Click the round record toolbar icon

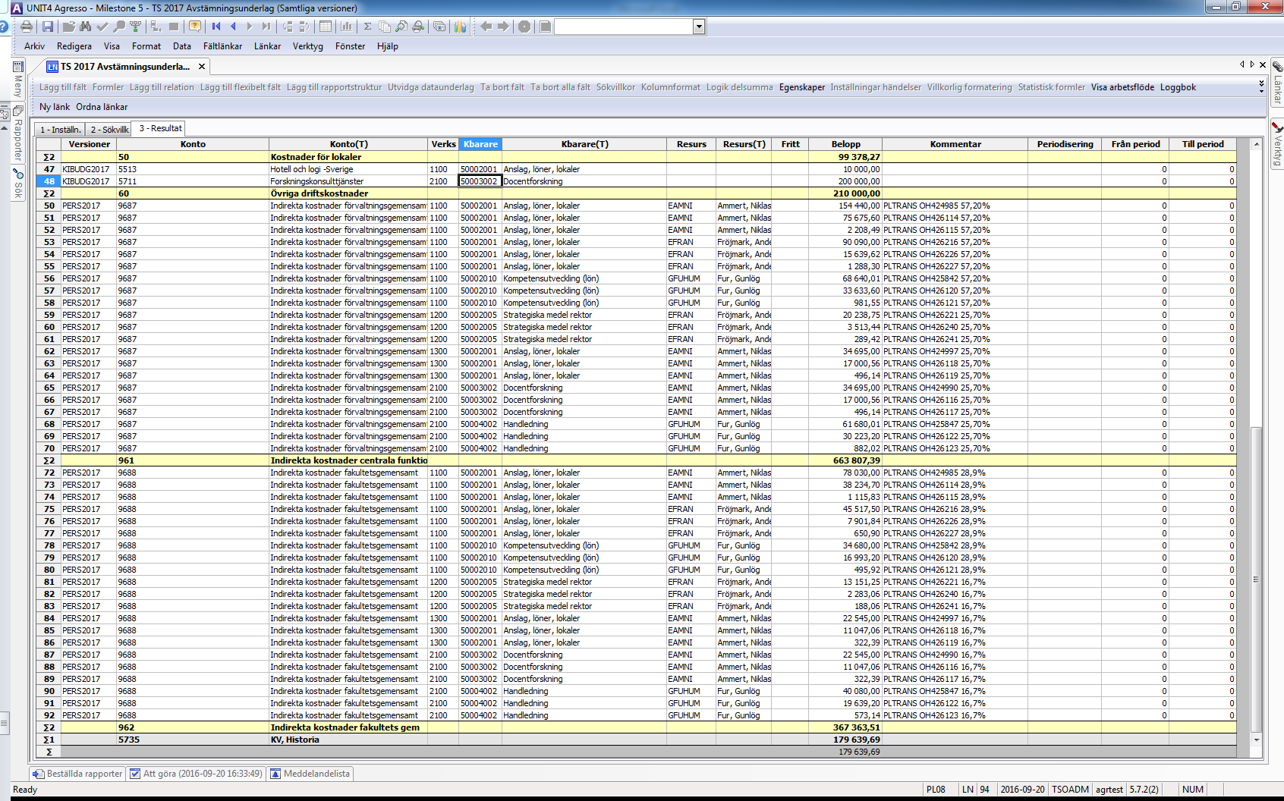524,27
